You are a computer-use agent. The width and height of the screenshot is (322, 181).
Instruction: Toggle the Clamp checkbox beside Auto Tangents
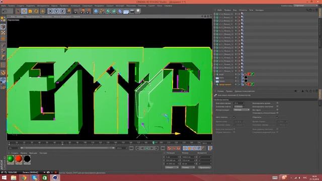pos(277,117)
